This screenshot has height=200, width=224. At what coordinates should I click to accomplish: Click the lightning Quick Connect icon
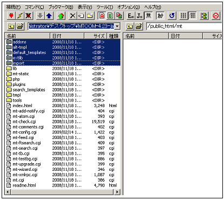coord(19,16)
